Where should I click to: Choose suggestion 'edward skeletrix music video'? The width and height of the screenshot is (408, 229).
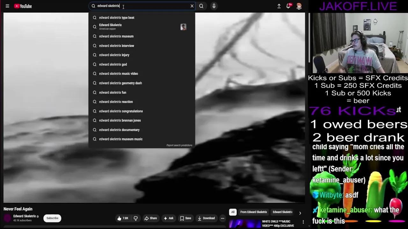click(142, 73)
